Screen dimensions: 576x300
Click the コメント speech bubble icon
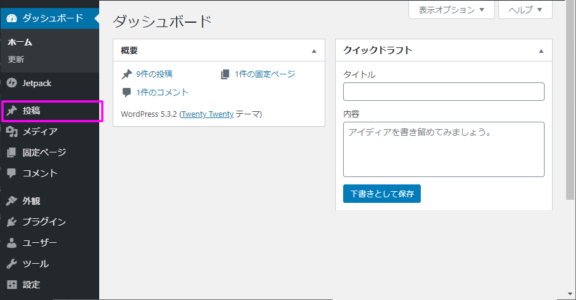click(x=12, y=173)
